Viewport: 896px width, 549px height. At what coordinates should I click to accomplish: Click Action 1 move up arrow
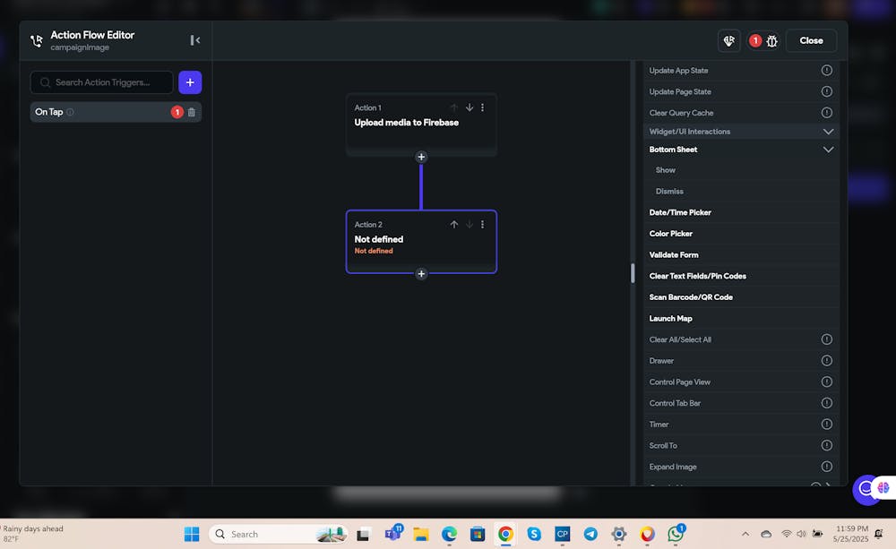pos(453,107)
